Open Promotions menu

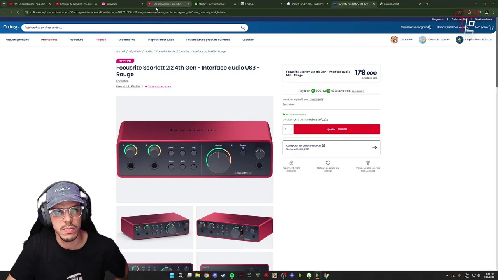[x=49, y=40]
